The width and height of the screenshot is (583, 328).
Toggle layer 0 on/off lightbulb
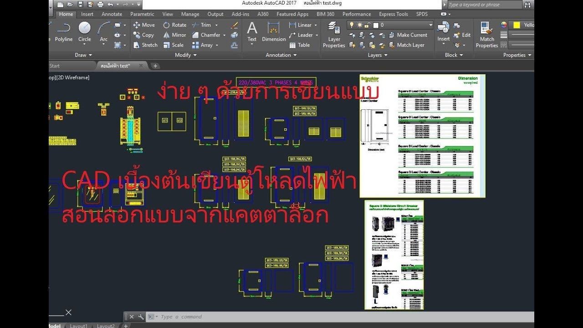[x=351, y=25]
